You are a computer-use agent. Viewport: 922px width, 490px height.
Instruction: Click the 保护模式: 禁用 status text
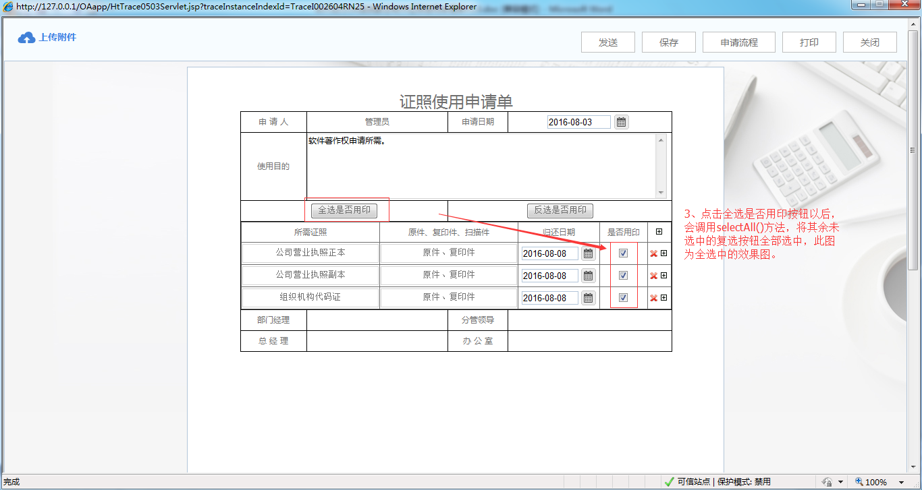click(743, 482)
